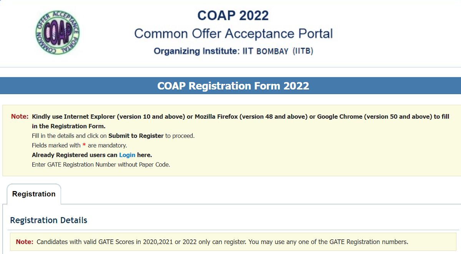Click the red Note label beside GATE Scores

[25, 242]
